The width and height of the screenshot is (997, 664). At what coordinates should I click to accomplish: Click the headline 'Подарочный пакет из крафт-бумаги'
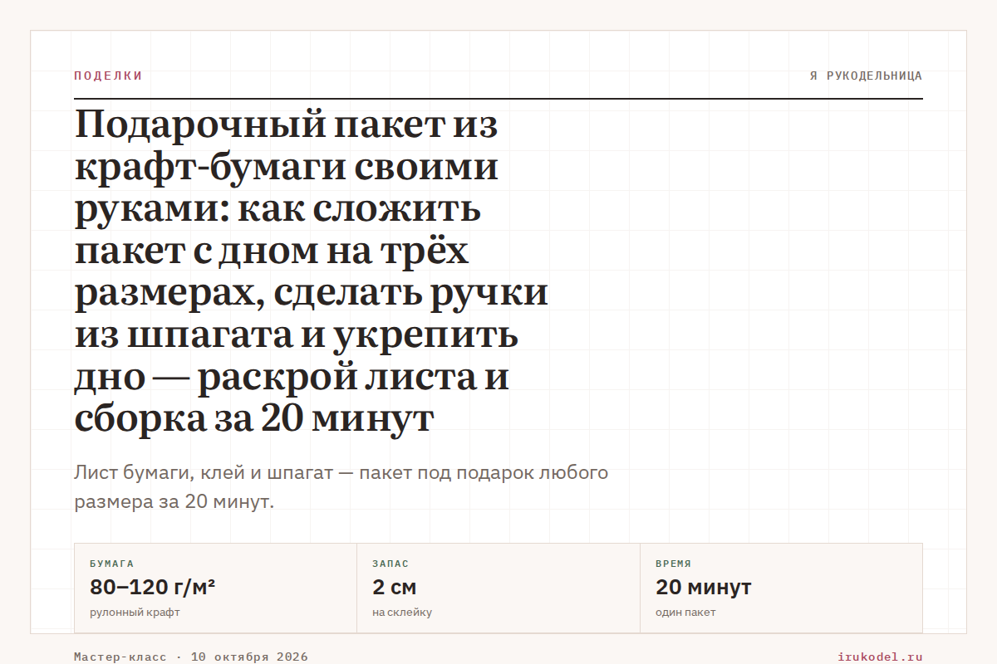[x=312, y=272]
